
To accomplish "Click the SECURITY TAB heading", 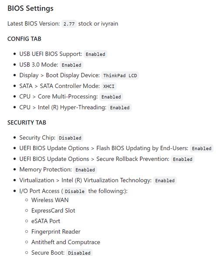I will [27, 123].
